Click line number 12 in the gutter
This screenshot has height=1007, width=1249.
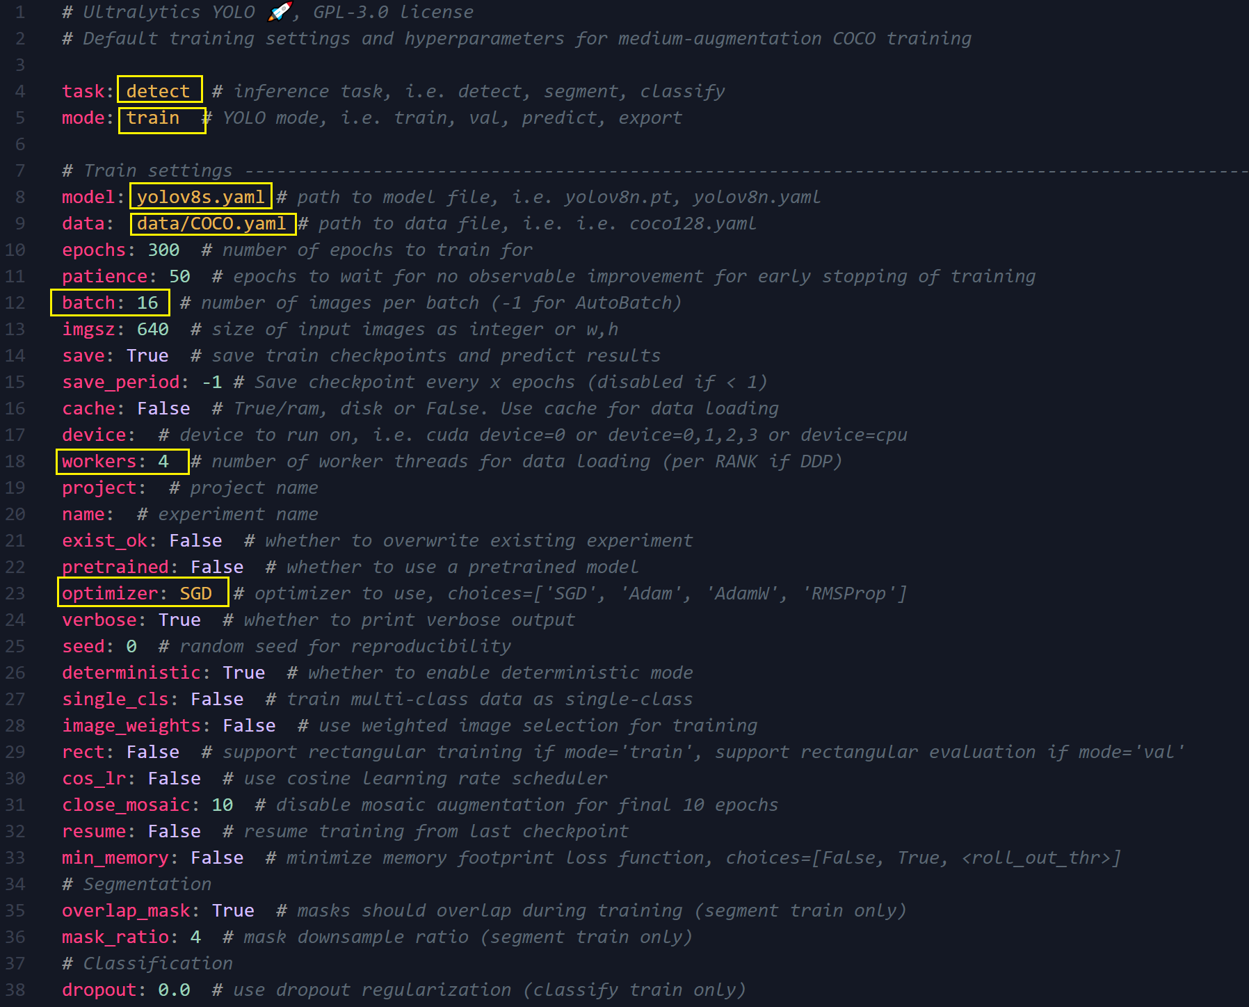pos(15,303)
